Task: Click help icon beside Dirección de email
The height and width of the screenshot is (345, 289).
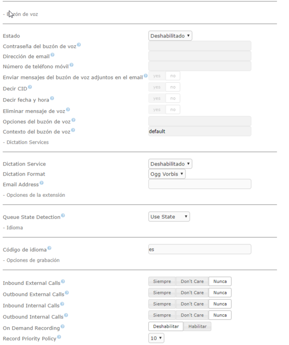Action: 53,55
